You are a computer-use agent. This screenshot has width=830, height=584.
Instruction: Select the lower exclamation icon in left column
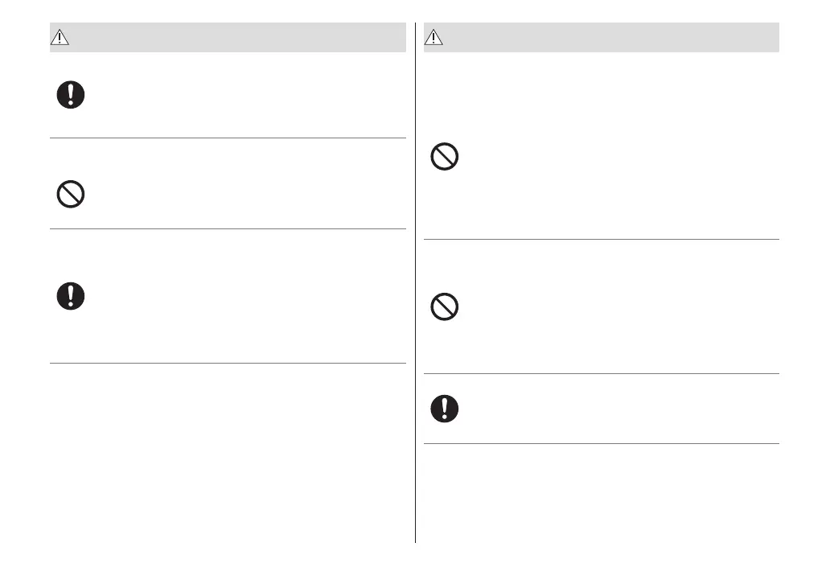pos(71,296)
